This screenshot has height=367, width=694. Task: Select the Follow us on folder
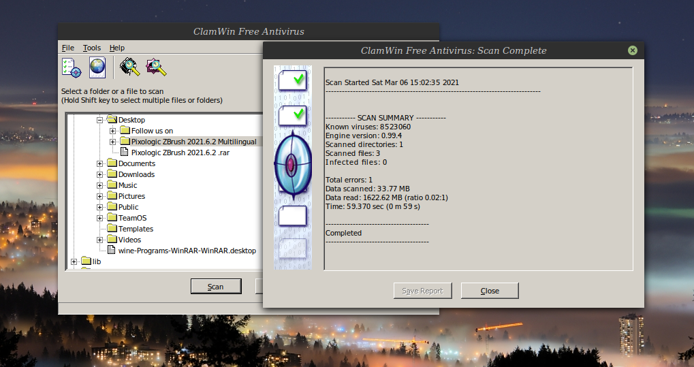click(x=152, y=131)
